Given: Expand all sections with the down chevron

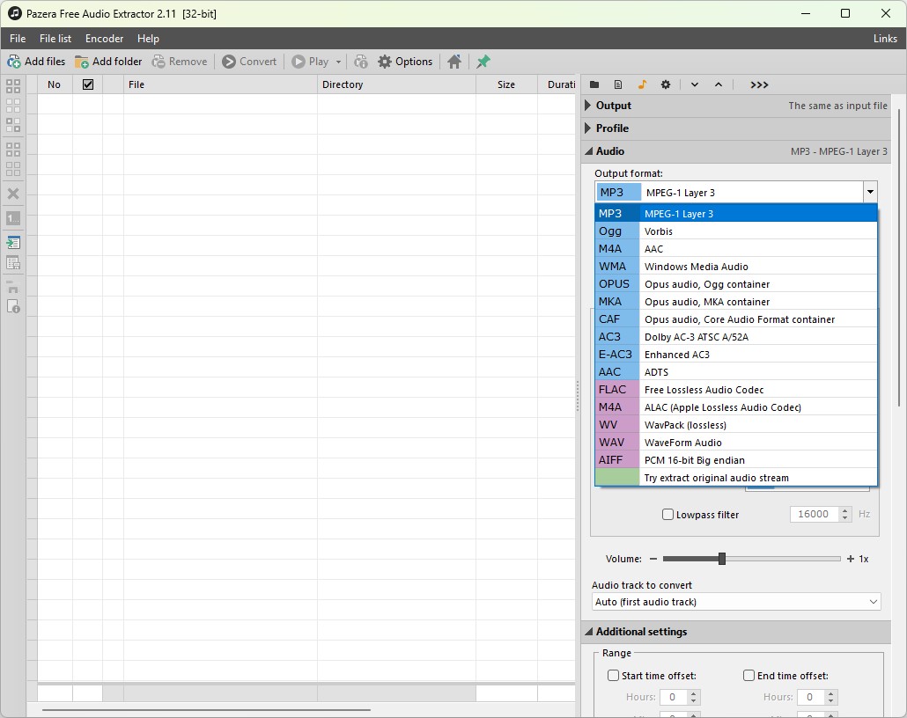Looking at the screenshot, I should (x=695, y=85).
